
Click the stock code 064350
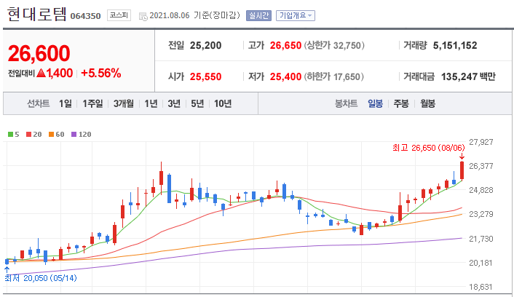coord(86,16)
